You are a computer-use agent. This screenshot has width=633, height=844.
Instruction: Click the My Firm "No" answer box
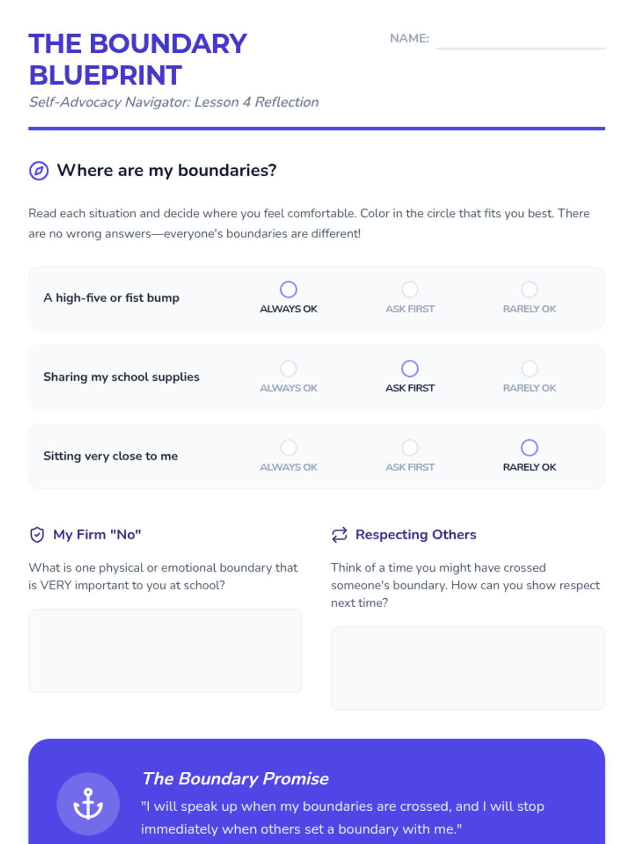pyautogui.click(x=165, y=650)
